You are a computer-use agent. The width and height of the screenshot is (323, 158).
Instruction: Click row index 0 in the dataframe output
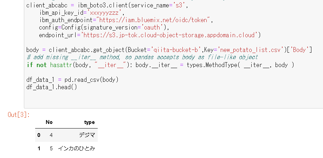click(x=39, y=135)
